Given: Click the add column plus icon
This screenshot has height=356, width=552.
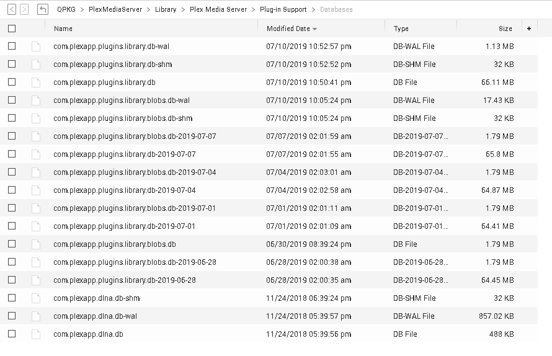Looking at the screenshot, I should [x=528, y=29].
